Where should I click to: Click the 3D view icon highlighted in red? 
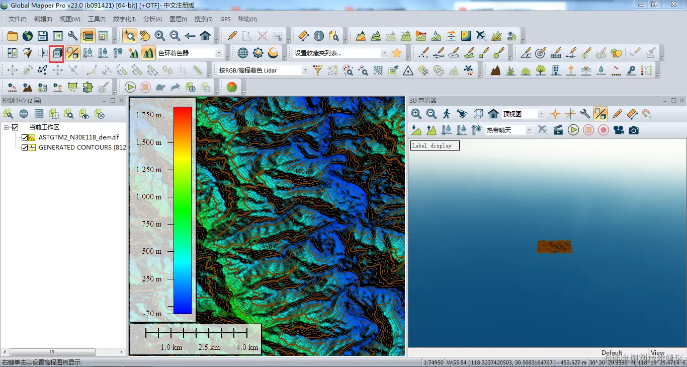(x=56, y=52)
